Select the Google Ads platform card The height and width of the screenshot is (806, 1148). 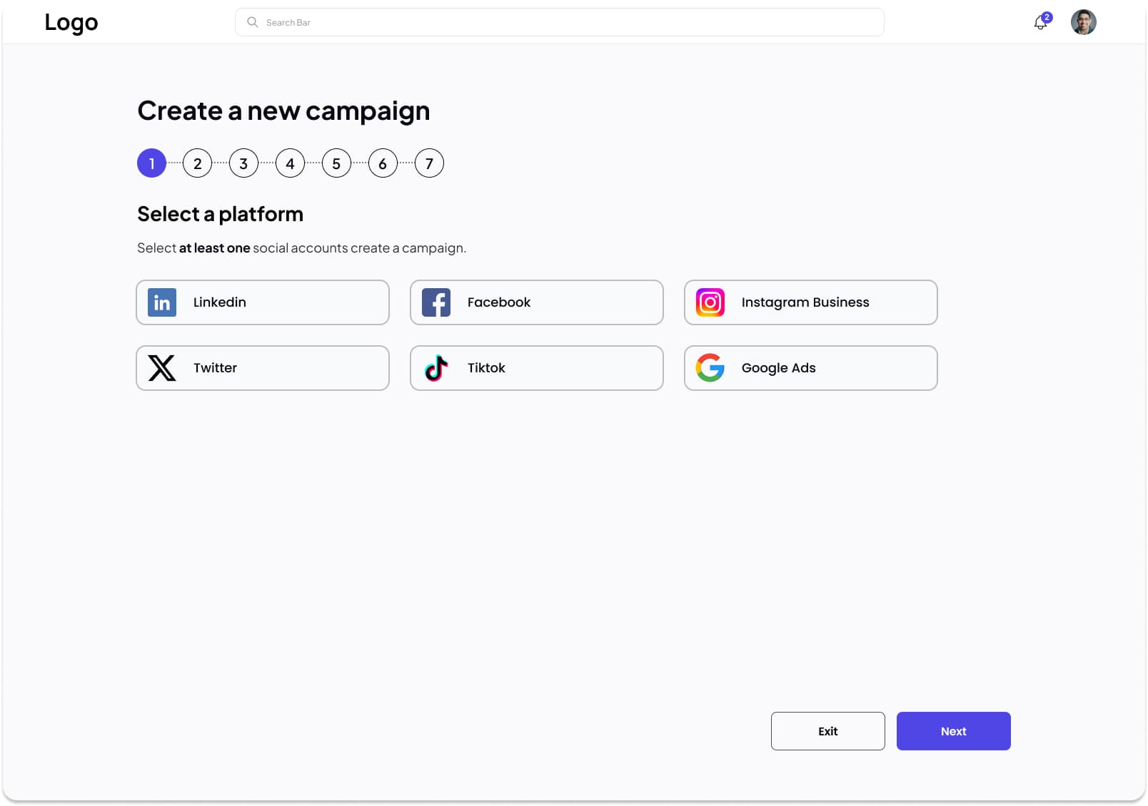point(810,368)
